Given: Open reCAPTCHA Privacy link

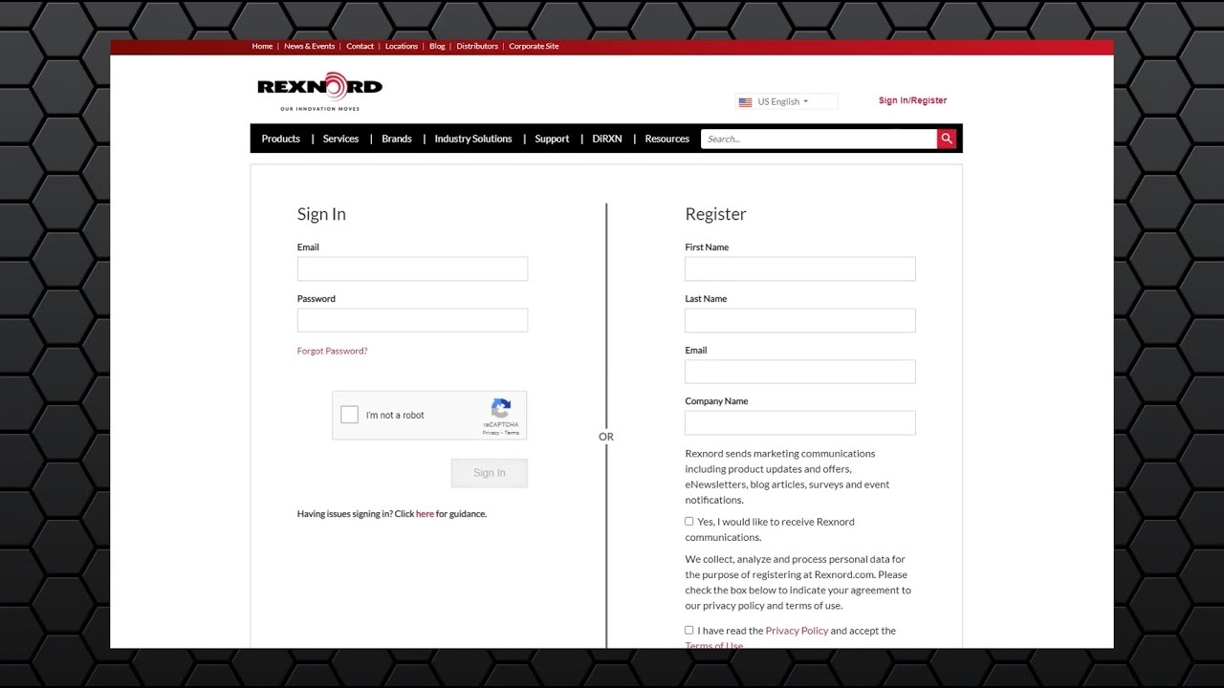Looking at the screenshot, I should [491, 433].
